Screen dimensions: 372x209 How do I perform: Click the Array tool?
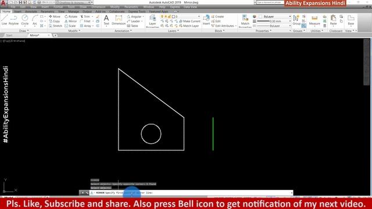pyautogui.click(x=85, y=26)
